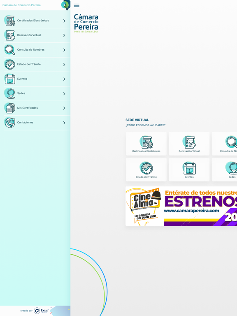237x316 pixels.
Task: Expand Mis Certificados chevron arrow
Action: pos(64,108)
